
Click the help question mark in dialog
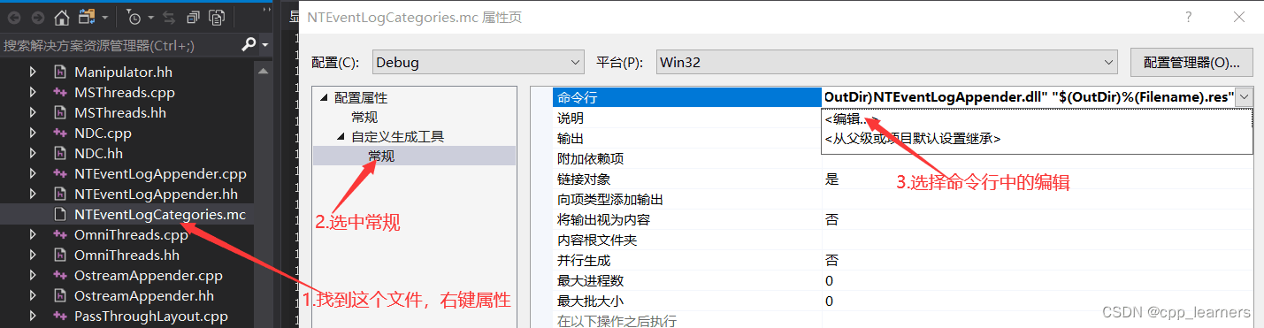point(1188,17)
